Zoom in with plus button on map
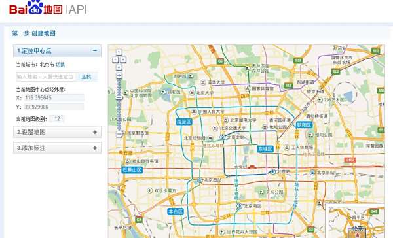The height and width of the screenshot is (238, 393). (119, 76)
